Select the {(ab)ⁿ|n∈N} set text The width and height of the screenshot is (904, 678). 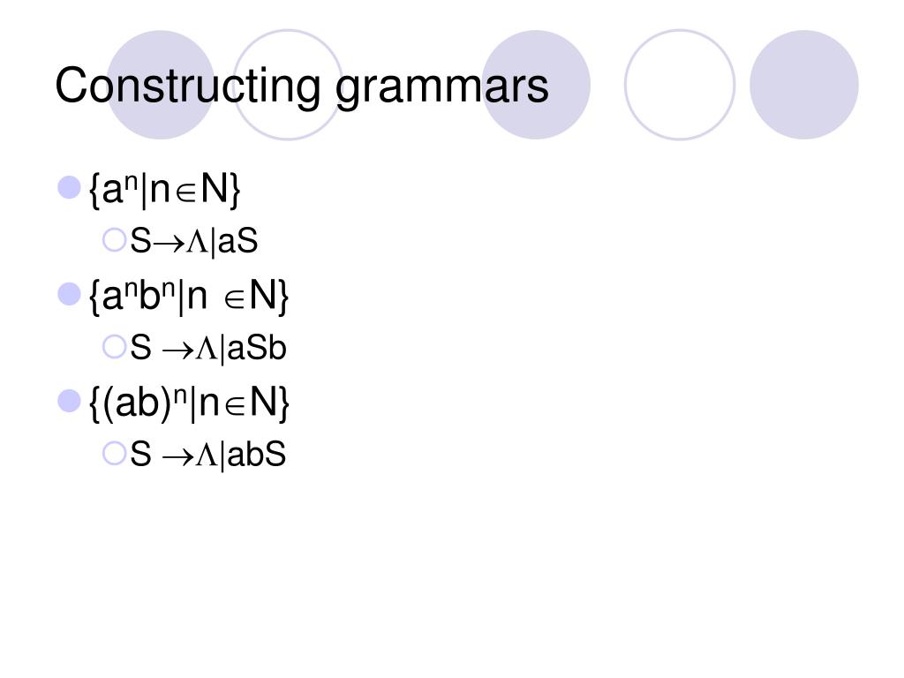[189, 404]
